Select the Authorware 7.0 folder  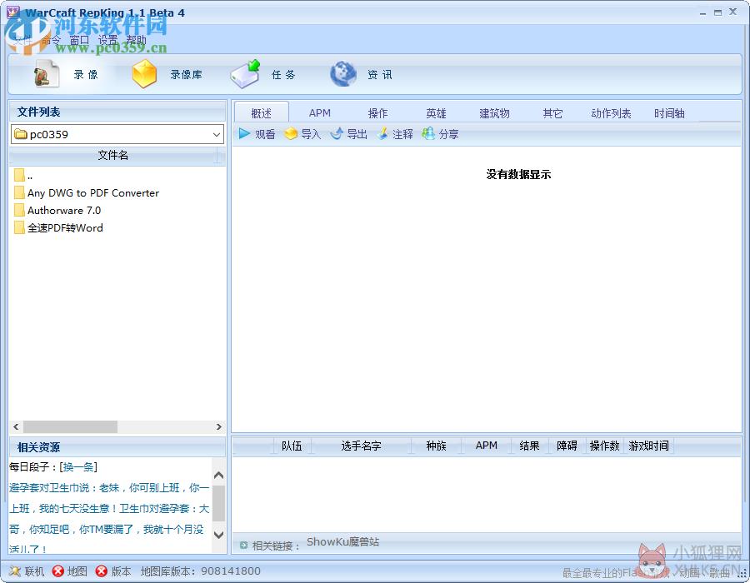tap(57, 211)
